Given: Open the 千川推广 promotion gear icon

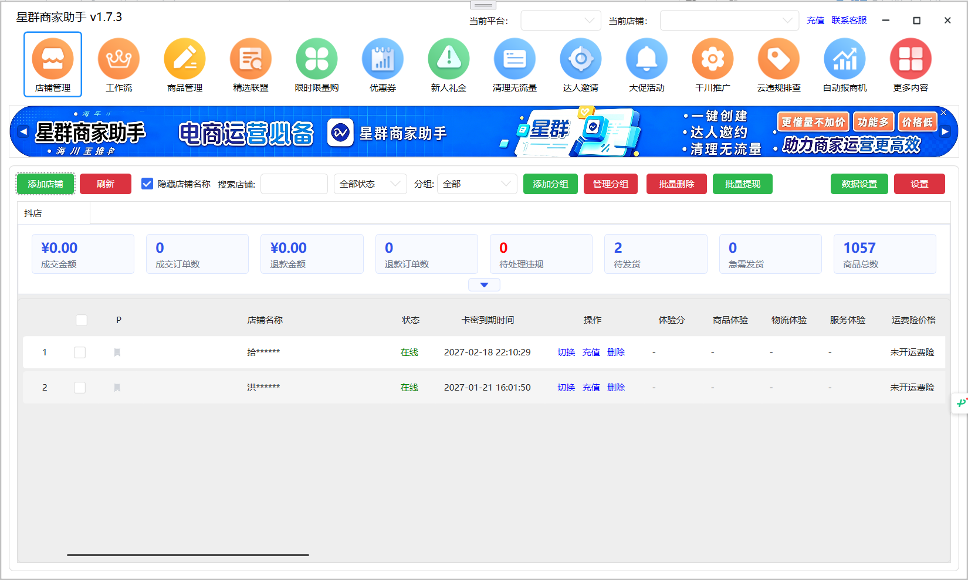Looking at the screenshot, I should pos(713,64).
